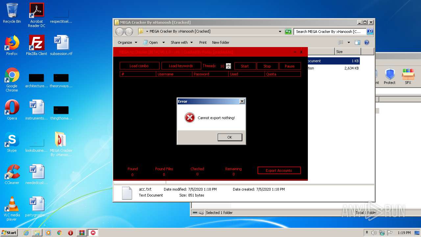This screenshot has height=237, width=421.
Task: Click the Load keywords button
Action: click(181, 66)
